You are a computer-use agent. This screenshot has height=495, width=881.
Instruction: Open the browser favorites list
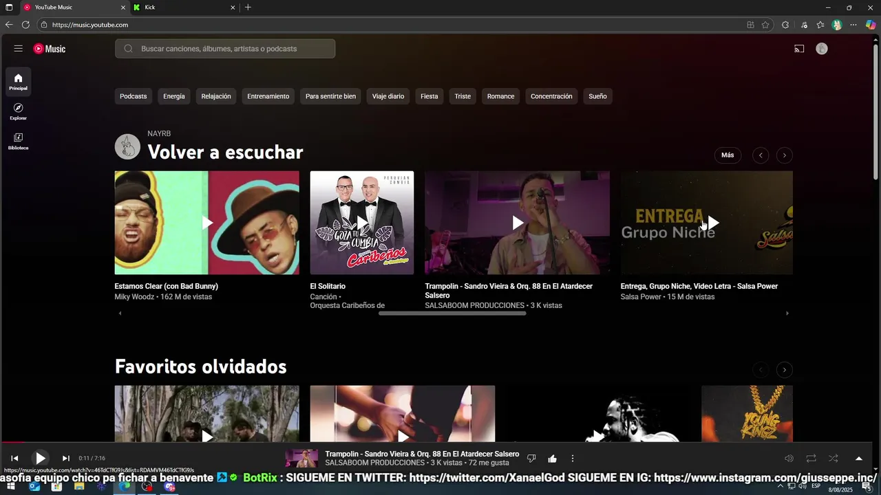click(x=820, y=25)
